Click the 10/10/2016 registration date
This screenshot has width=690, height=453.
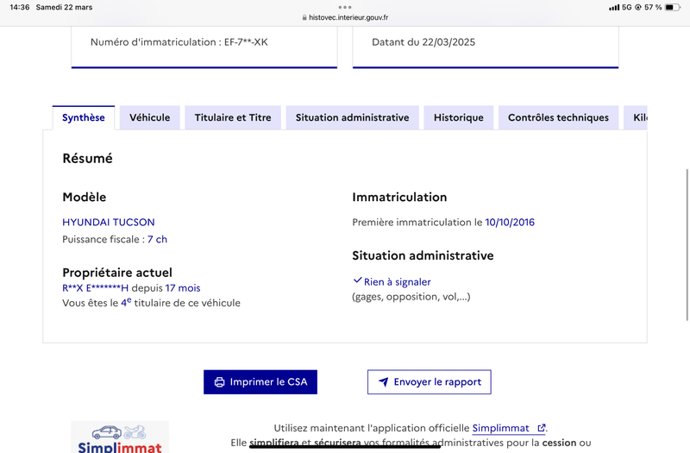[x=510, y=223]
